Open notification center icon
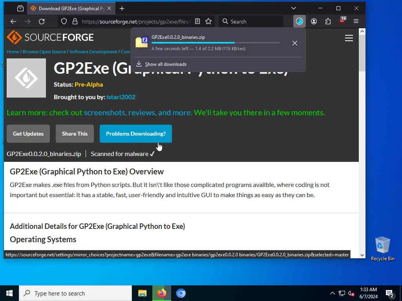 [390, 293]
